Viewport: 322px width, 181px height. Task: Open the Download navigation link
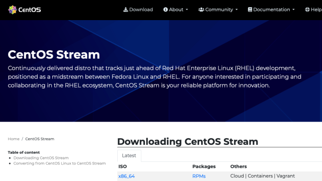click(141, 10)
